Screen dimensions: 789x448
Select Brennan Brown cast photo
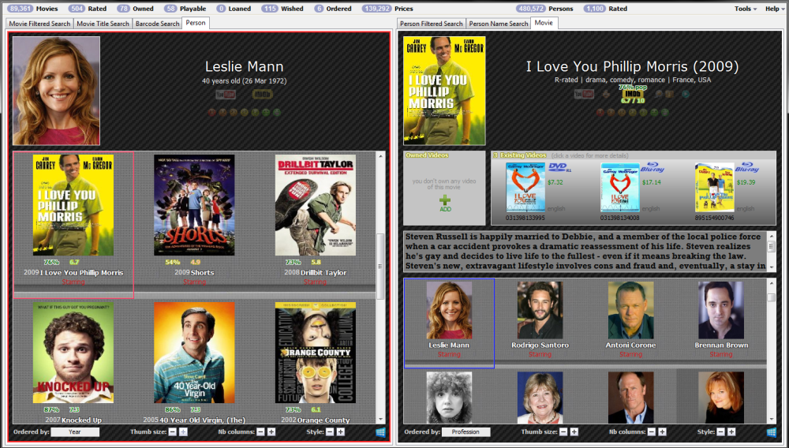coord(721,310)
